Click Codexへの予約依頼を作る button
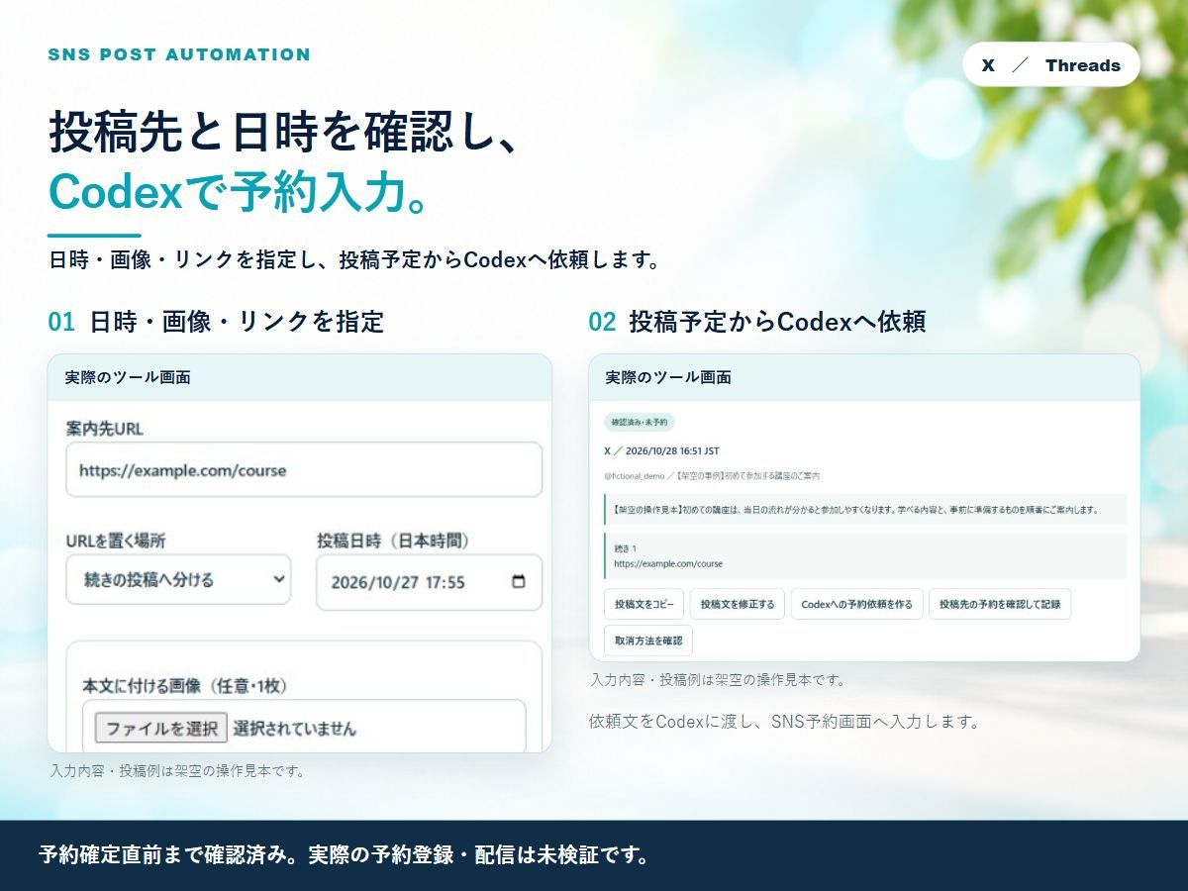Viewport: 1188px width, 891px height. point(857,604)
